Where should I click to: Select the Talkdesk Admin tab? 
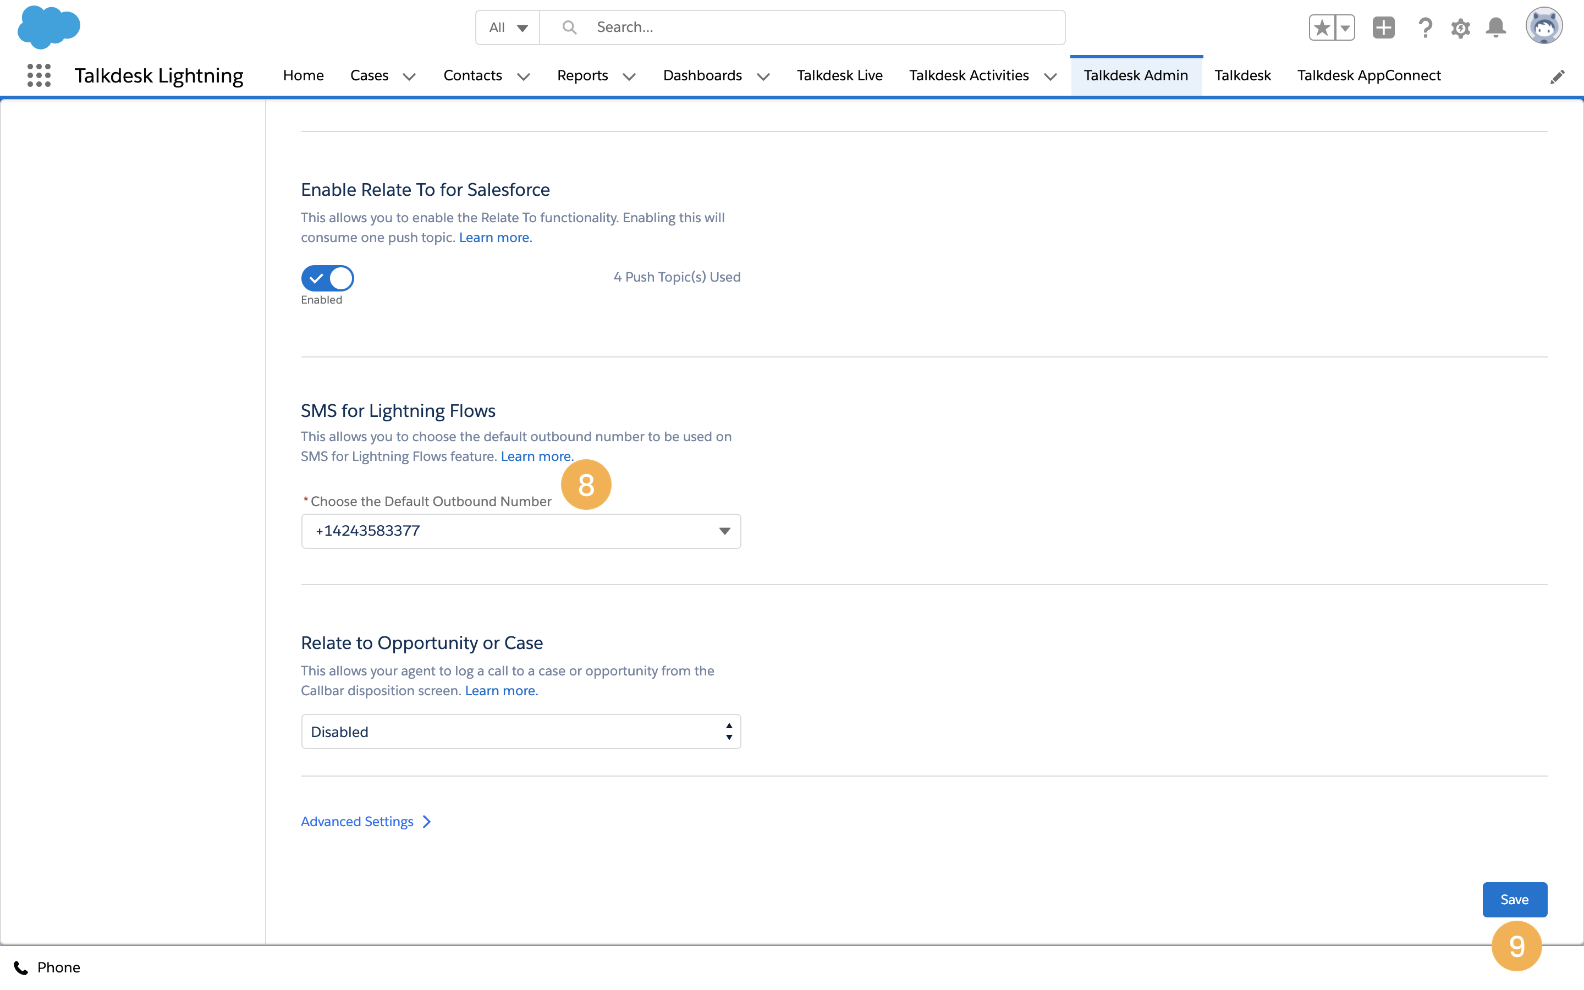[1136, 75]
